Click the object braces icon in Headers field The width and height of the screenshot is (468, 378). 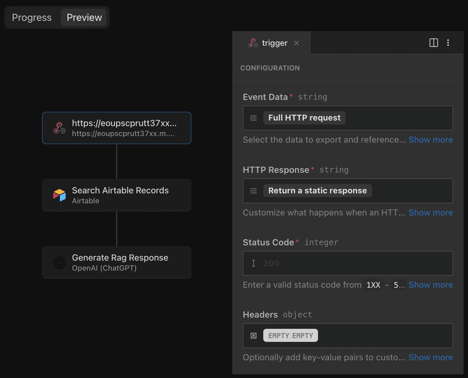tap(254, 336)
